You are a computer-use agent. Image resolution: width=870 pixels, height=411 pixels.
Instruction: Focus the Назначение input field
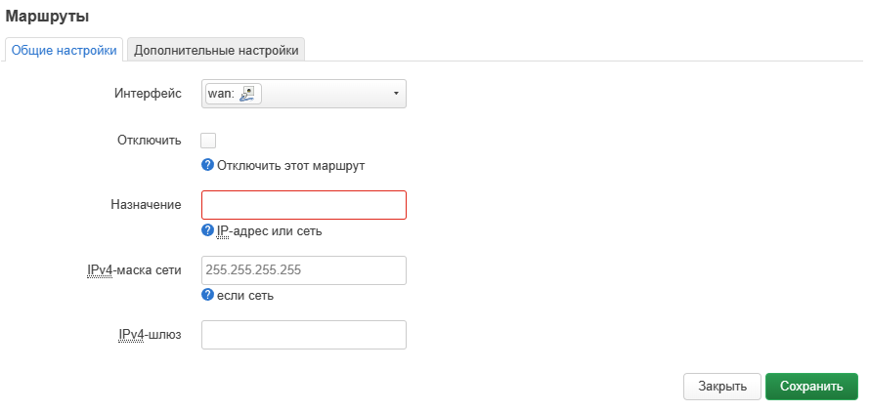click(303, 205)
